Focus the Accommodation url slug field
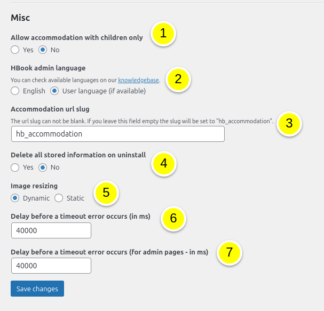 point(117,134)
